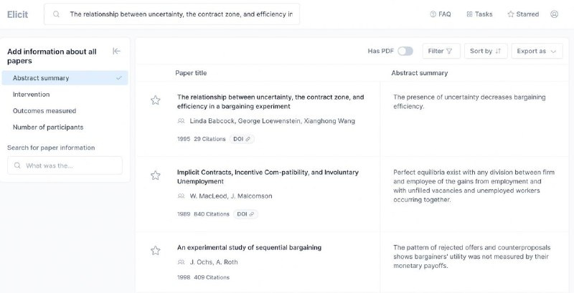
Task: Open the Filter dropdown
Action: pyautogui.click(x=441, y=51)
